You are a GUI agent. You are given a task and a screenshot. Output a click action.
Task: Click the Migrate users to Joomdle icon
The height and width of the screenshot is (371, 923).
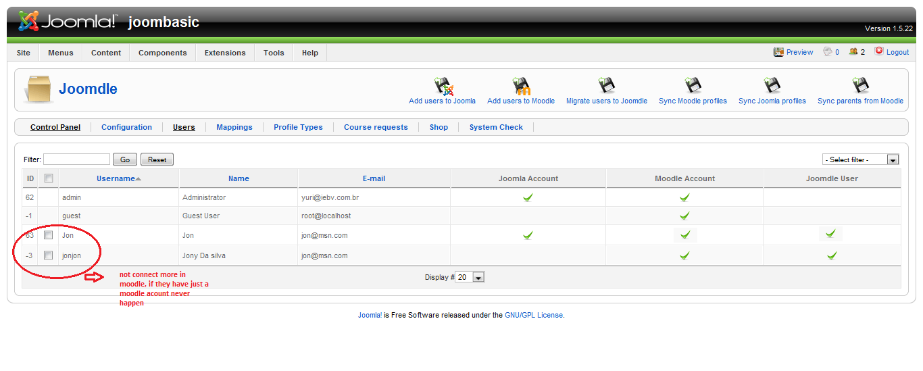pos(606,86)
